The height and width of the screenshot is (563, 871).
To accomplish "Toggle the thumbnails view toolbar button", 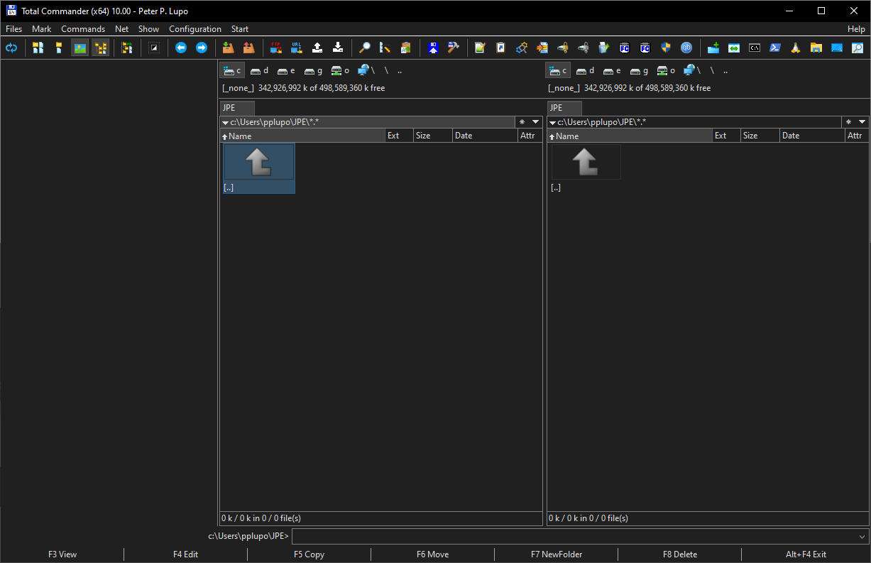I will (x=80, y=48).
